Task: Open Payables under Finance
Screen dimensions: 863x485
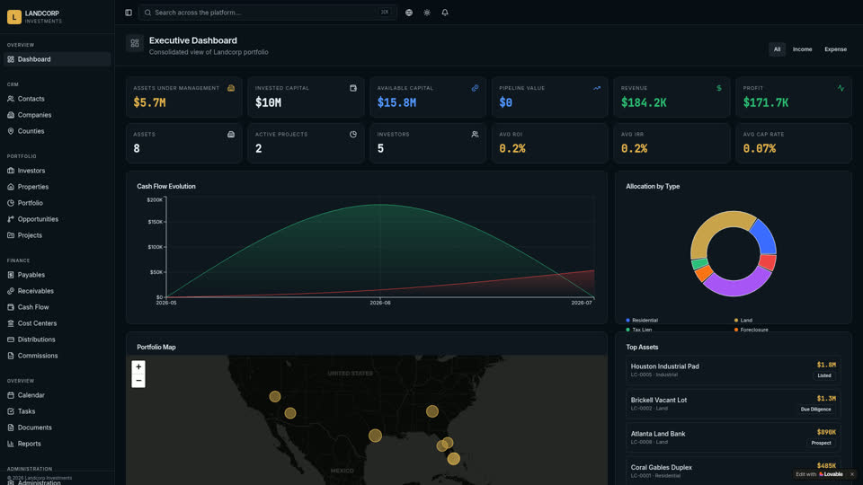Action: pos(58,275)
